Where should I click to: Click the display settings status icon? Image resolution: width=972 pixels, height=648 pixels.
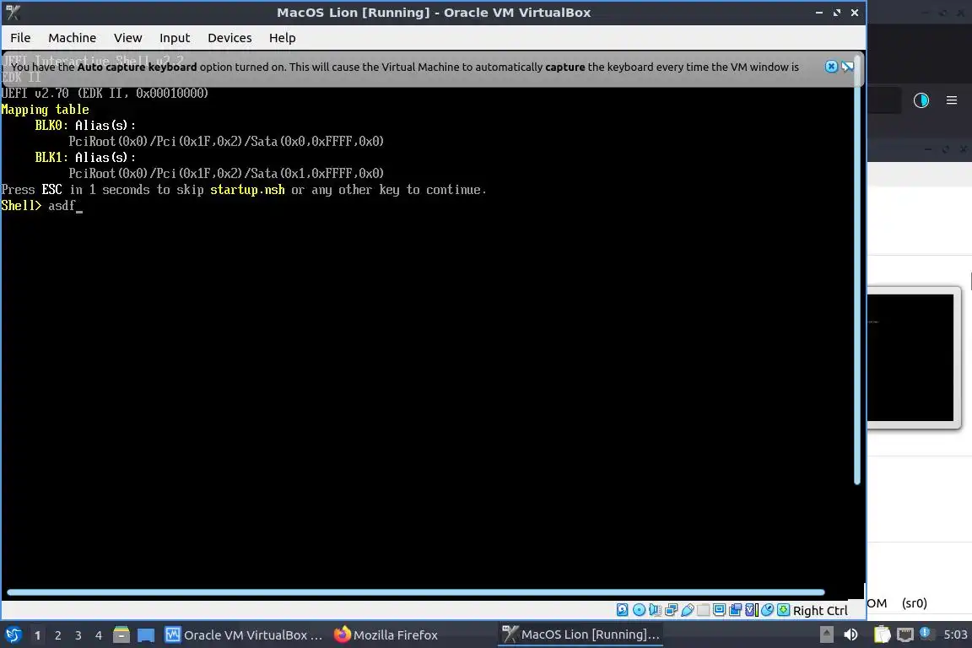point(719,610)
